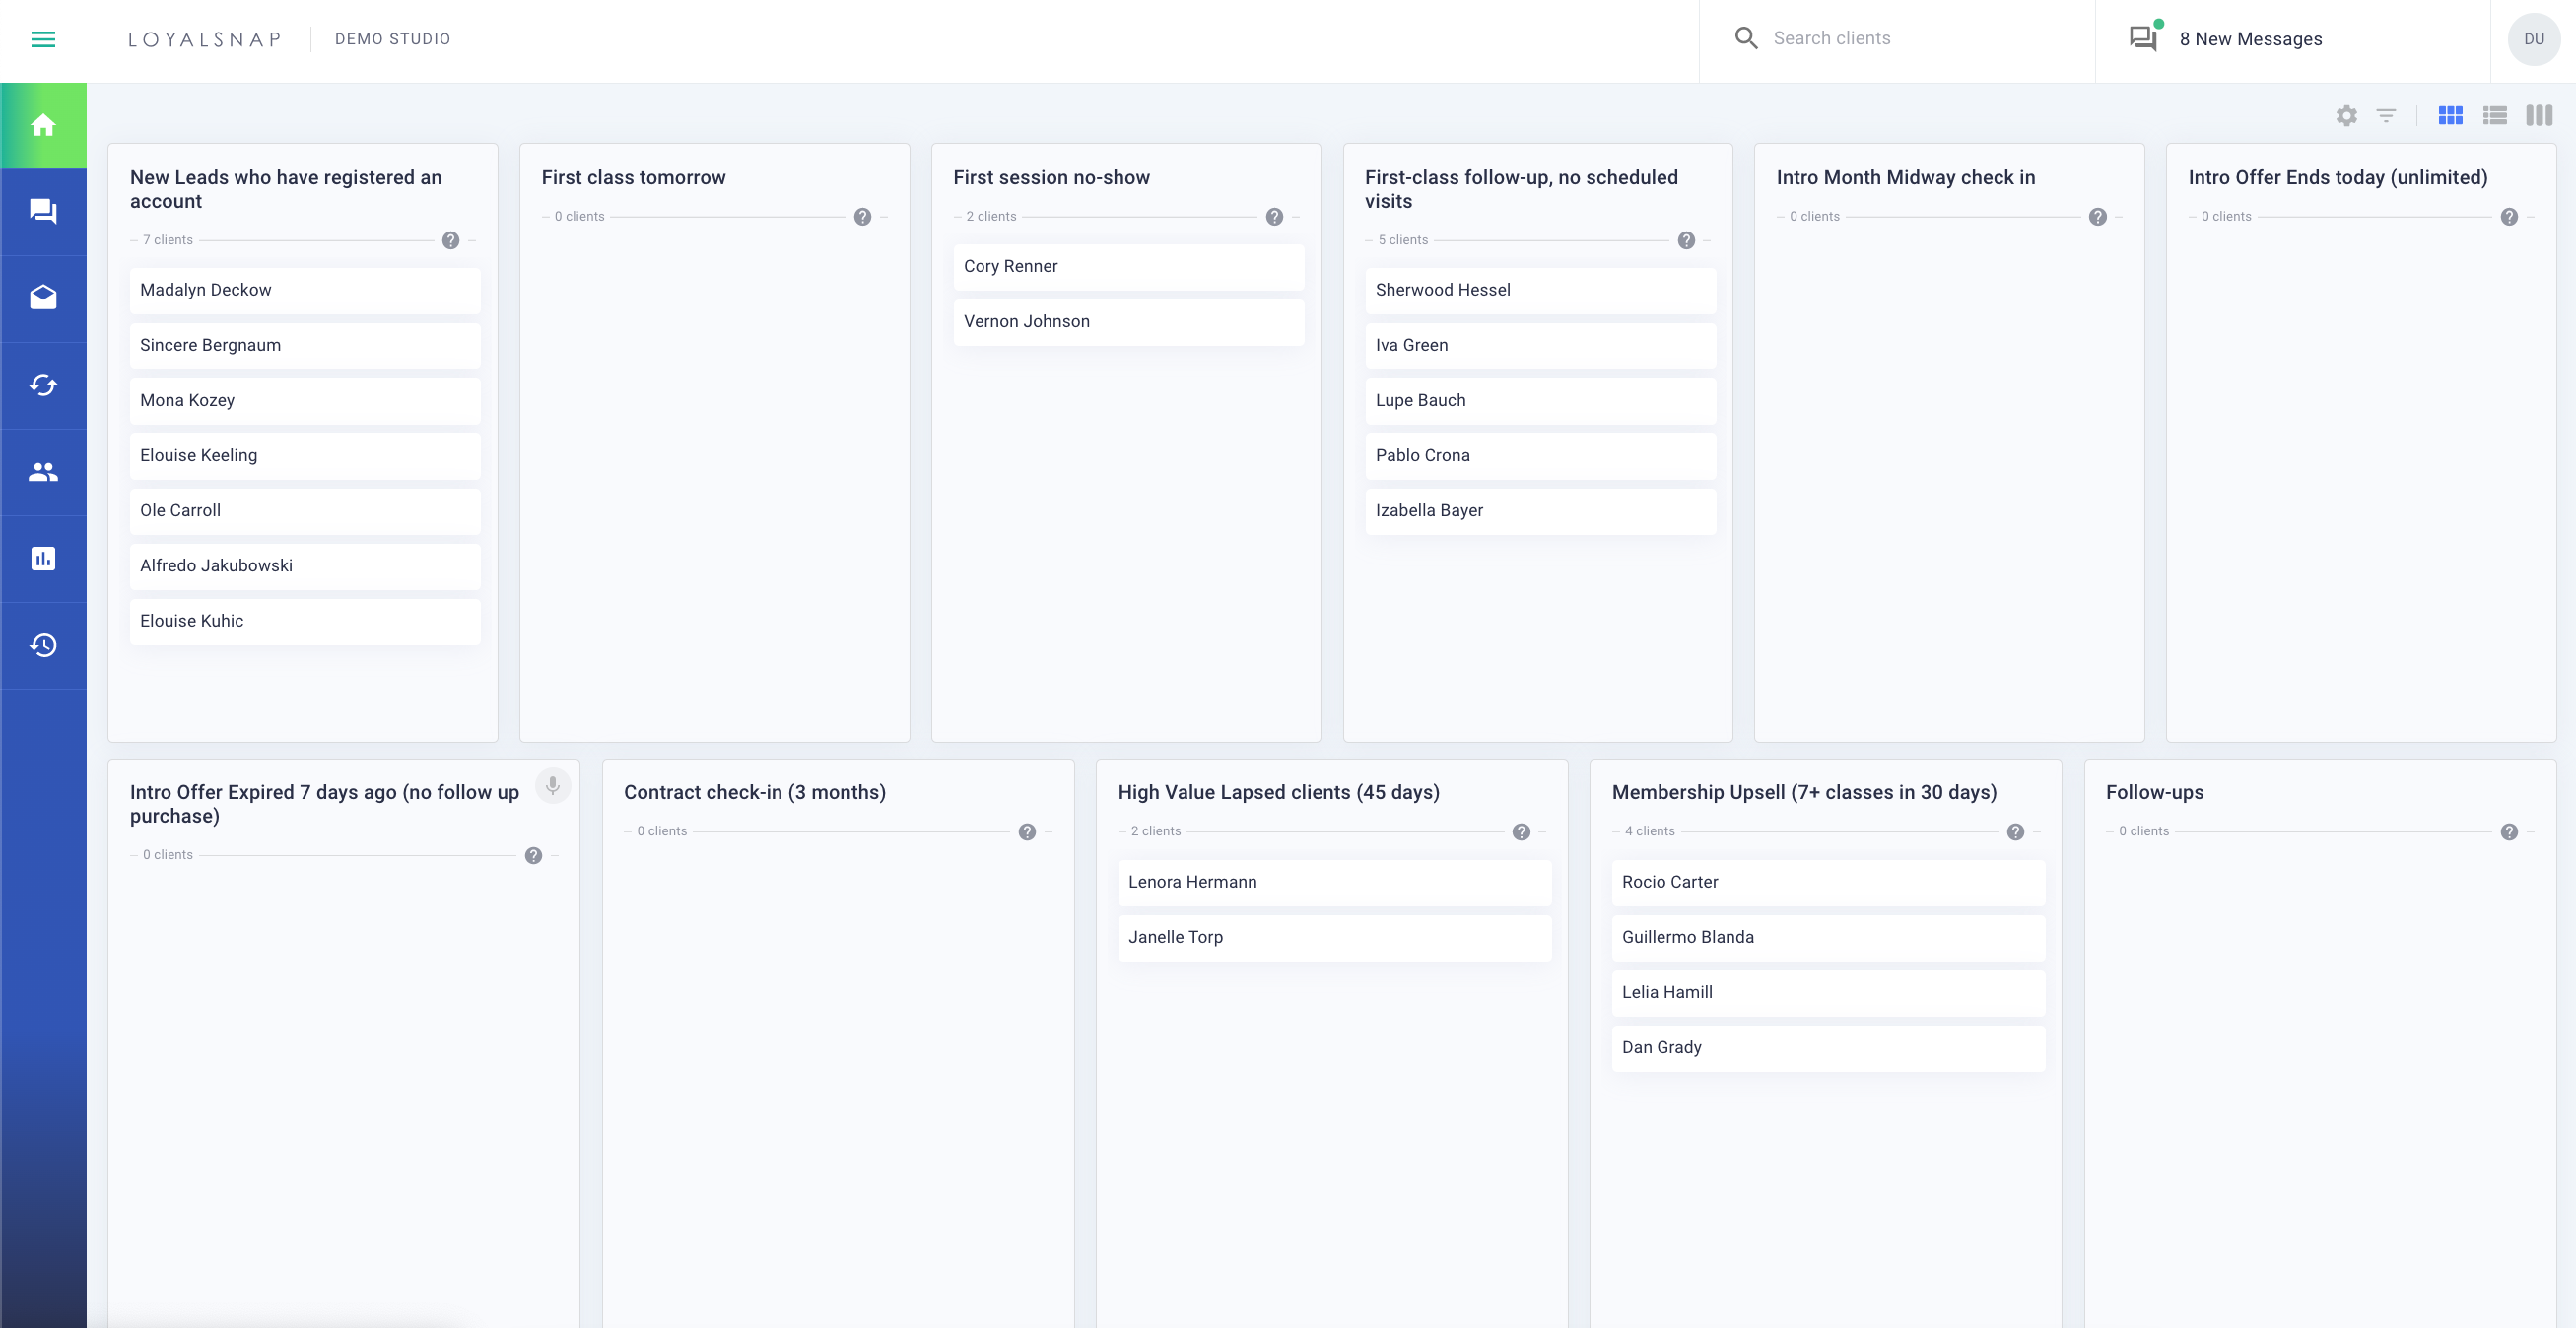Open the dashboard settings gear icon
This screenshot has width=2576, height=1328.
click(2346, 115)
